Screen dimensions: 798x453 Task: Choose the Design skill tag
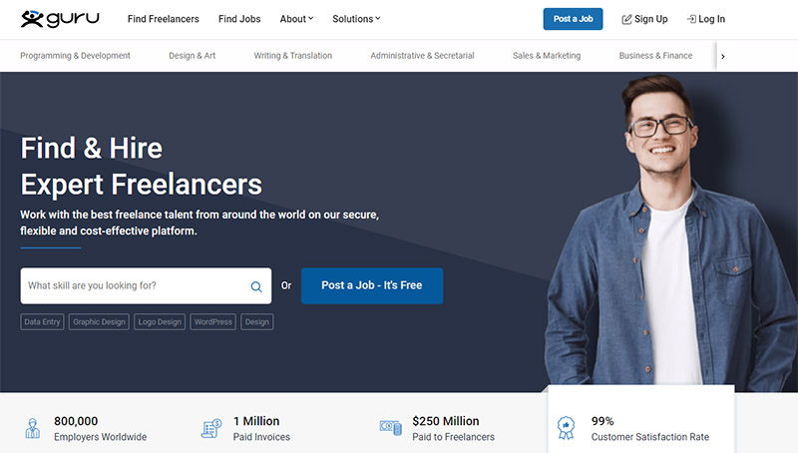click(257, 321)
